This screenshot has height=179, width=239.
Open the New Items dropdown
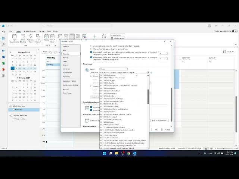click(38, 38)
